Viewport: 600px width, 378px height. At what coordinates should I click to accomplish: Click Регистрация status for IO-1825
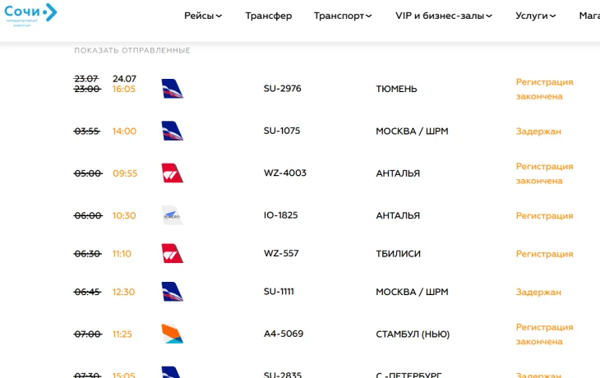coord(544,216)
